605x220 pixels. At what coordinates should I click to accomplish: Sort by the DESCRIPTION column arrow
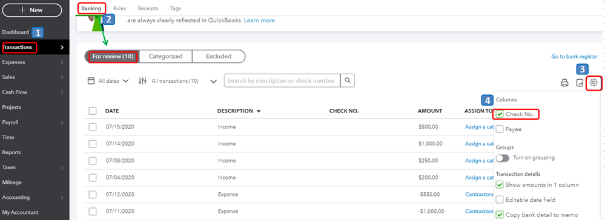(x=259, y=111)
